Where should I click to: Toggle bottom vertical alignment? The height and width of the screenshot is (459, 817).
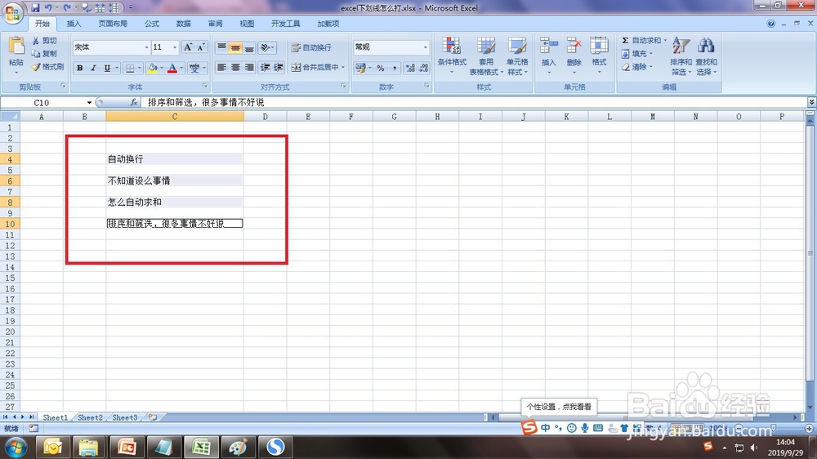click(249, 48)
